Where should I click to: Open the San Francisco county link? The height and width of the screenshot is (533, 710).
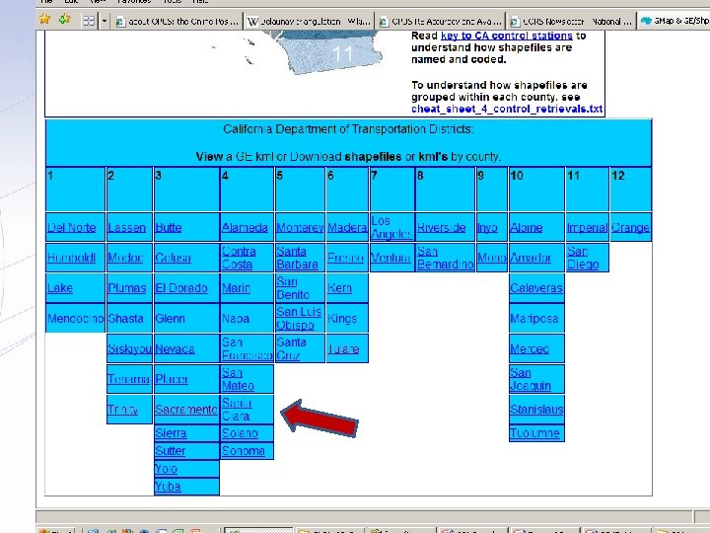[247, 349]
